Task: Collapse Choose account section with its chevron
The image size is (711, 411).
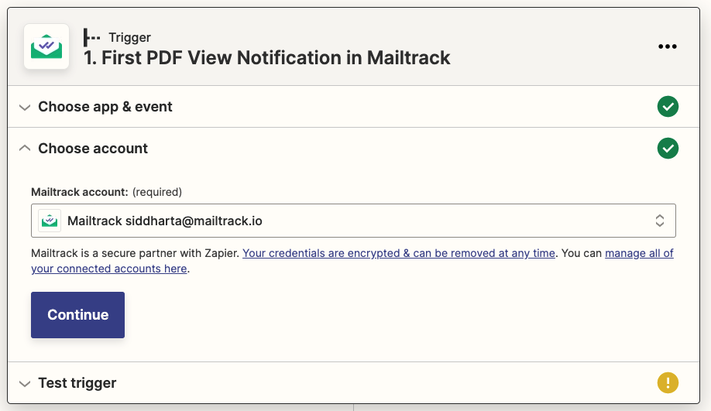Action: click(25, 148)
